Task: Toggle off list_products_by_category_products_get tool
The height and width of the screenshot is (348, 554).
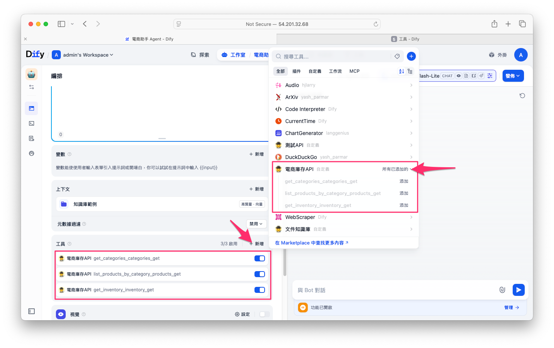Action: pyautogui.click(x=259, y=274)
